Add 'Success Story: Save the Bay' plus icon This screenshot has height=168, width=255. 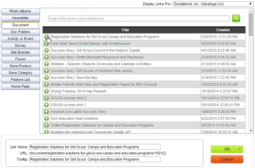[46, 78]
